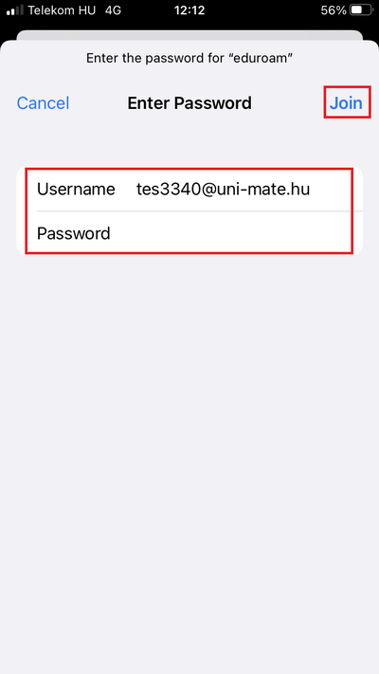Tap the Password label

[x=74, y=233]
